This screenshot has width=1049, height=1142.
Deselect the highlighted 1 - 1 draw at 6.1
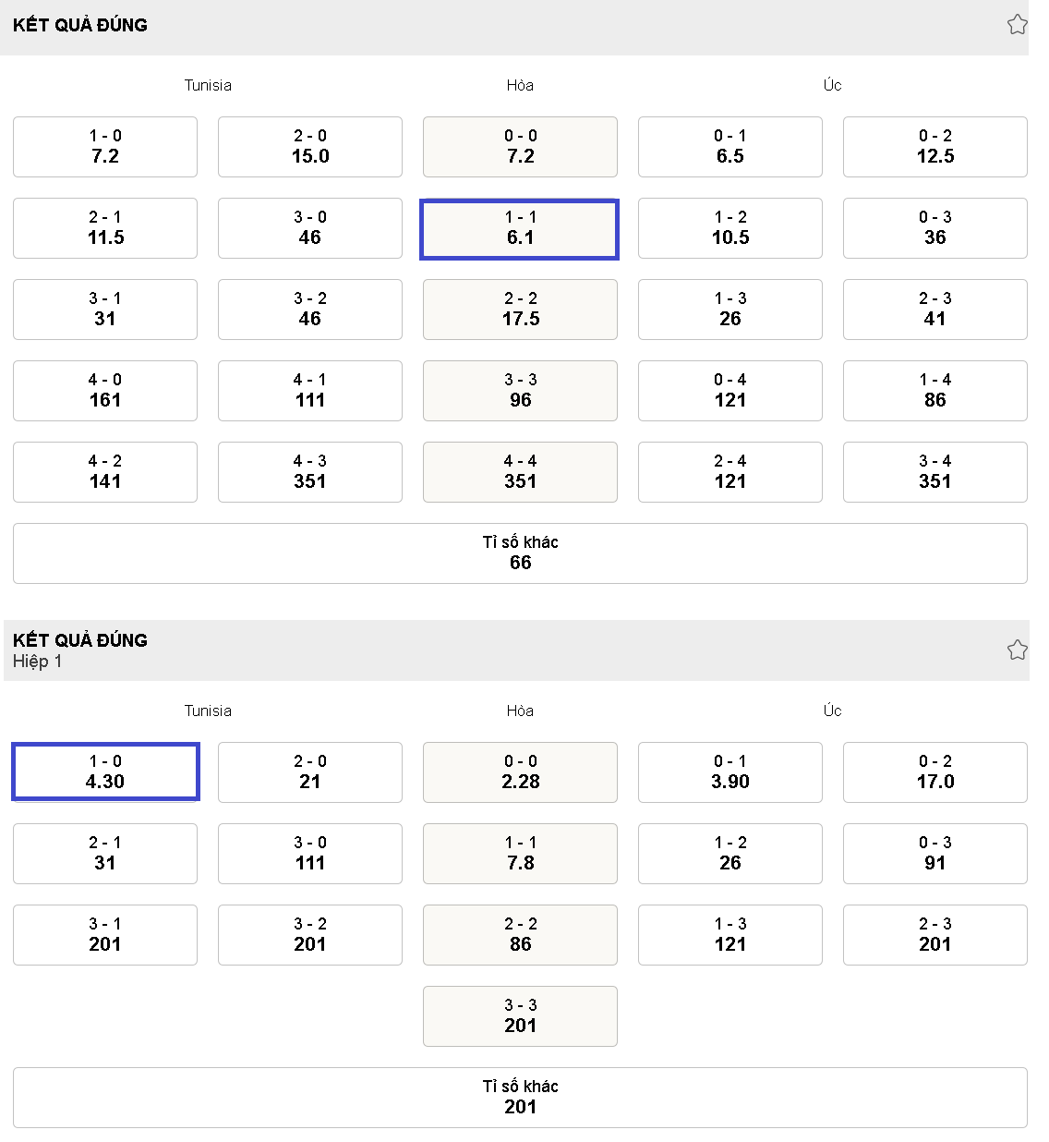click(x=520, y=228)
